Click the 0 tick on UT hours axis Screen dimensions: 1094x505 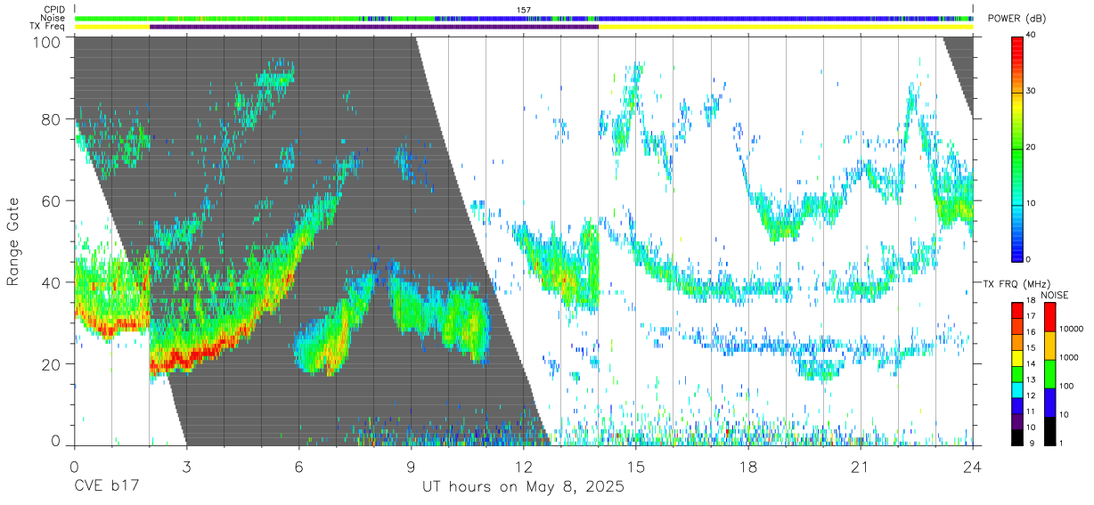coord(75,468)
